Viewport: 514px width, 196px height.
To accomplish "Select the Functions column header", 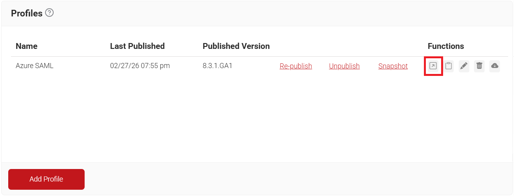I will pyautogui.click(x=446, y=46).
